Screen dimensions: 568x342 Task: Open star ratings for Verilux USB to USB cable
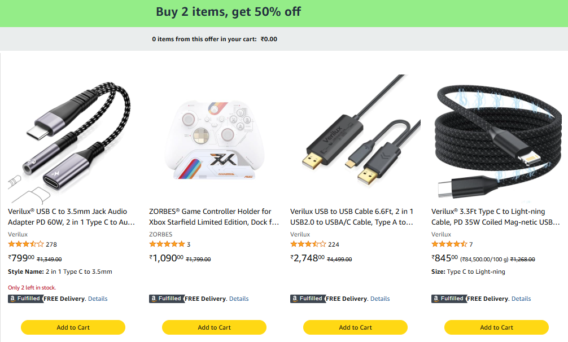tap(308, 244)
